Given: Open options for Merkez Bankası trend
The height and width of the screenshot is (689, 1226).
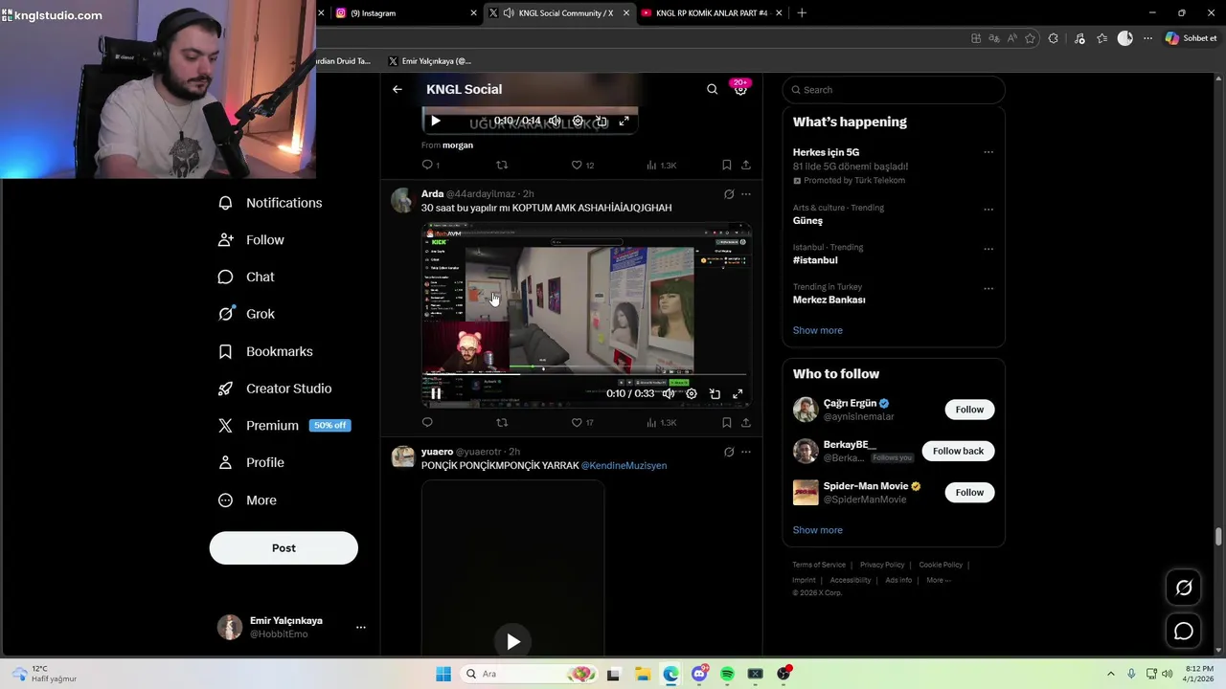Looking at the screenshot, I should tap(988, 288).
